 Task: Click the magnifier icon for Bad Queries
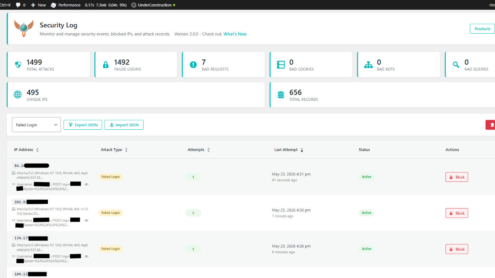(456, 65)
